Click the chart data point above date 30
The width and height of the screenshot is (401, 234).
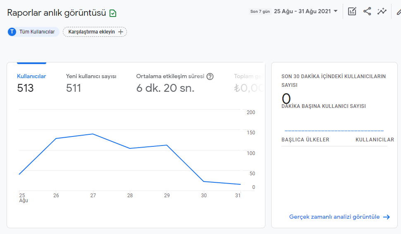tap(204, 181)
